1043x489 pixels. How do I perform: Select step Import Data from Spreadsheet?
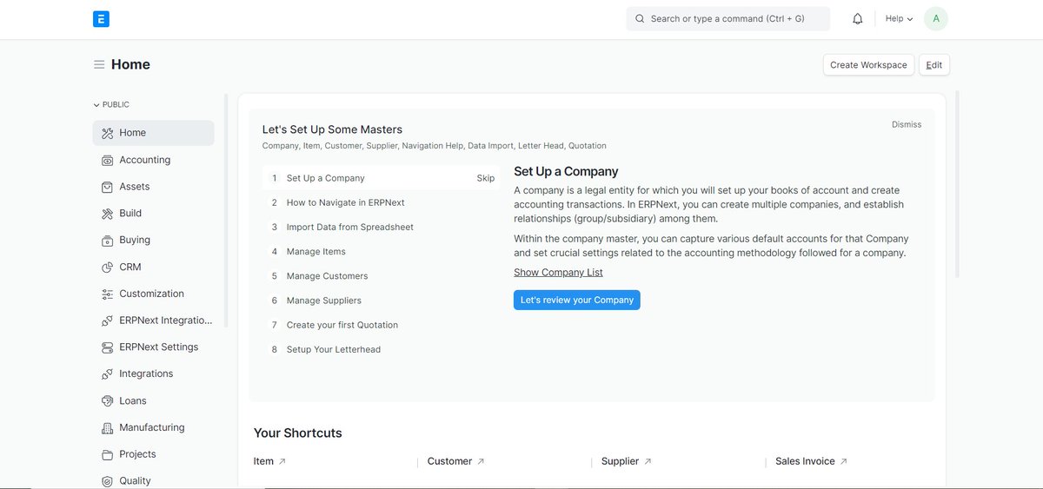click(381, 227)
